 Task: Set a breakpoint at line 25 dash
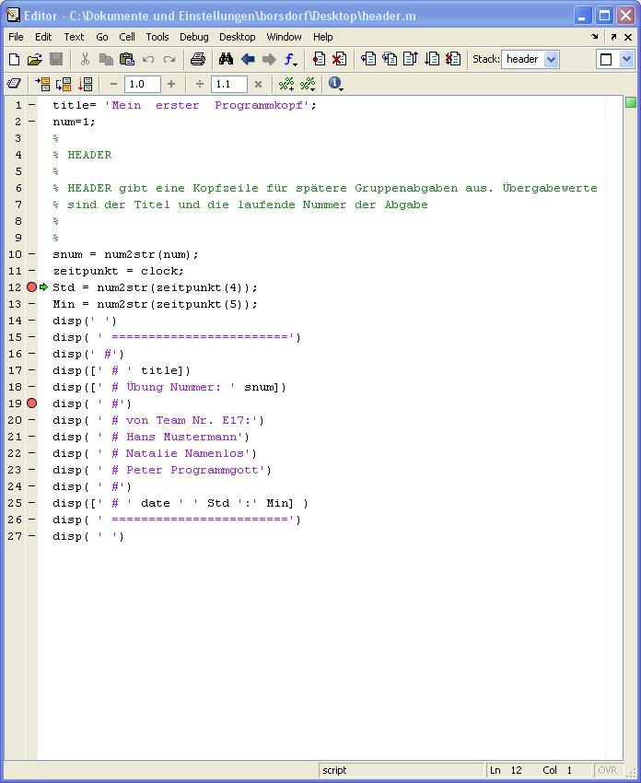point(32,502)
